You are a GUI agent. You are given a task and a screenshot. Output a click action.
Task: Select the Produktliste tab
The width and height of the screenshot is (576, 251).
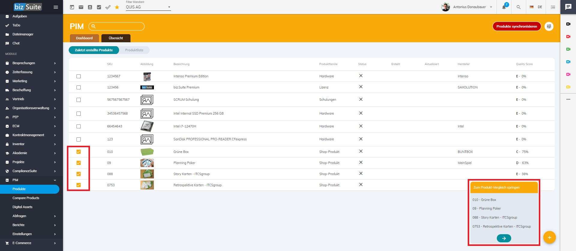pos(134,50)
